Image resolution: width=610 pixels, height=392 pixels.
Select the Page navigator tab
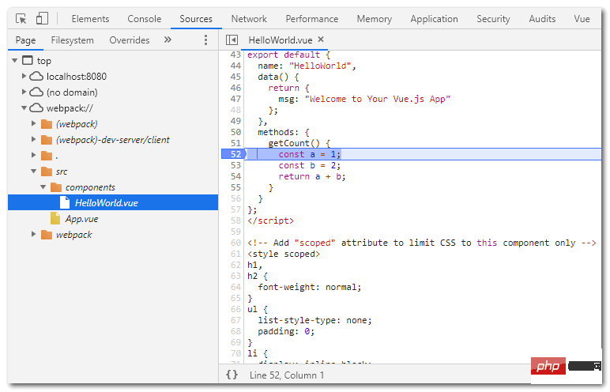point(25,40)
